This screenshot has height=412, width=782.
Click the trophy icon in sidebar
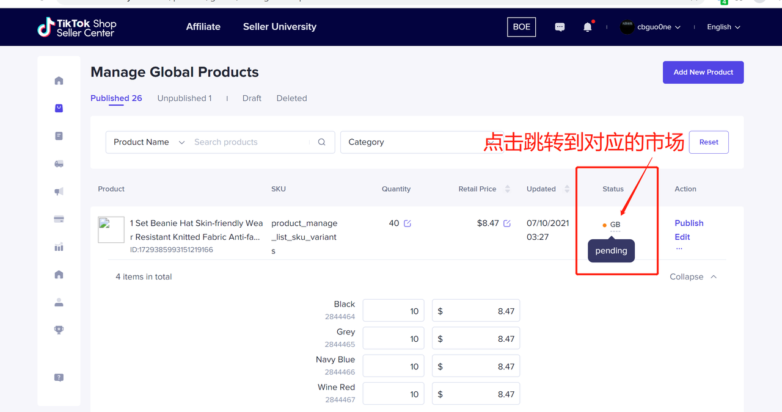[x=59, y=330]
